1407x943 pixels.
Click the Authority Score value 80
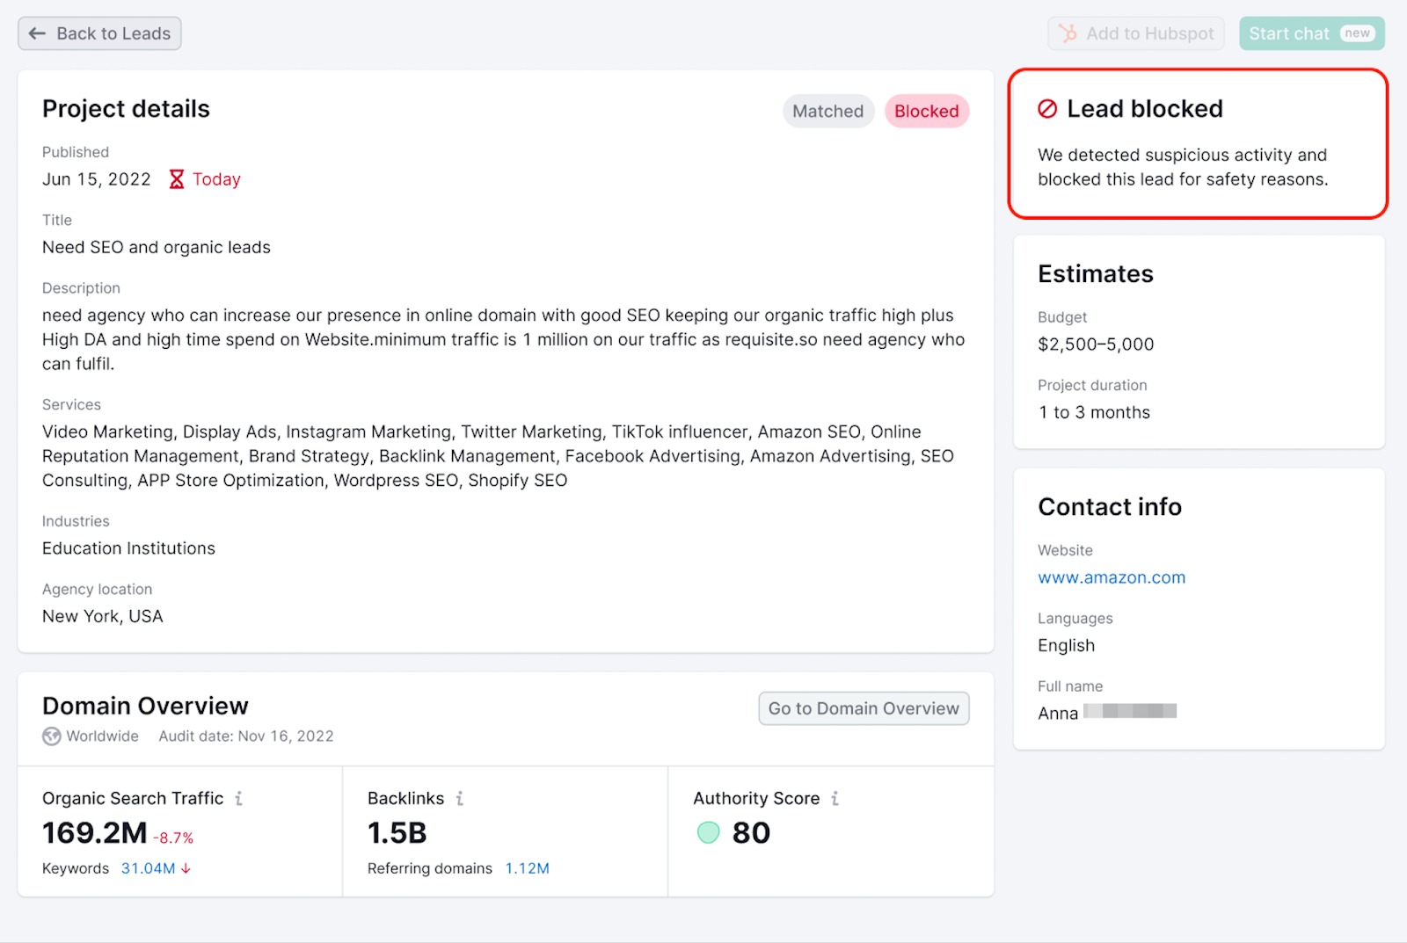[751, 832]
